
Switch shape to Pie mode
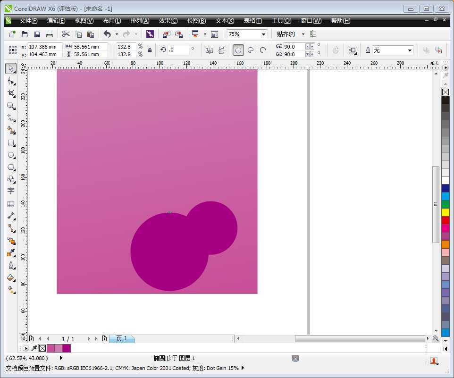point(251,50)
